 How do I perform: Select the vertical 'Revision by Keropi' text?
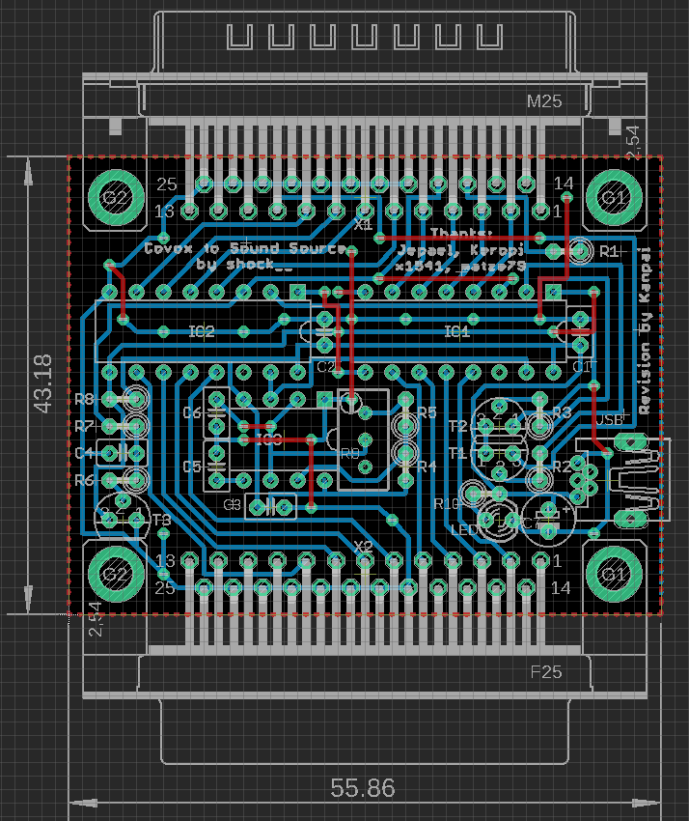point(645,331)
